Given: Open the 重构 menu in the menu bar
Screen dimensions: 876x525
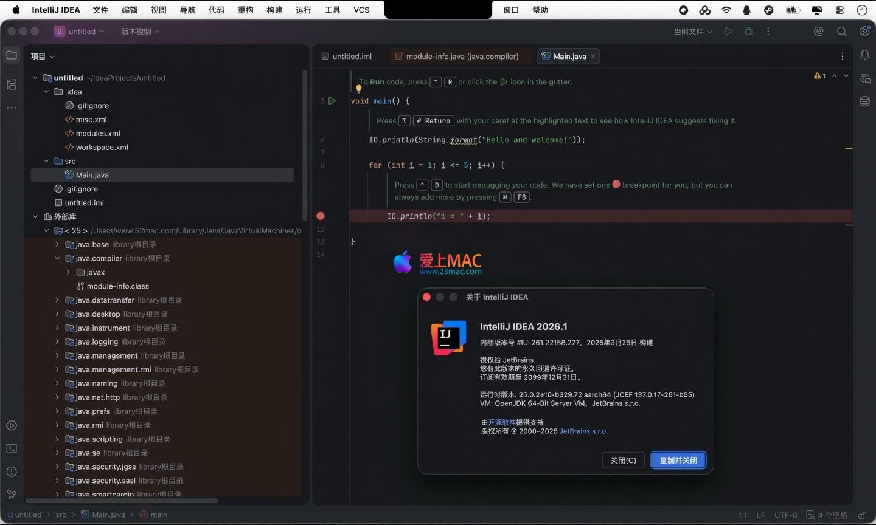Looking at the screenshot, I should [x=245, y=10].
